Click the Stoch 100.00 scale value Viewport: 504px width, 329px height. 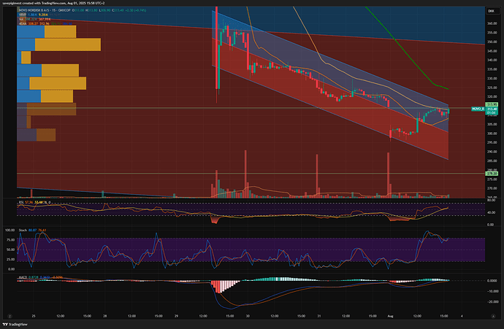tap(10, 230)
